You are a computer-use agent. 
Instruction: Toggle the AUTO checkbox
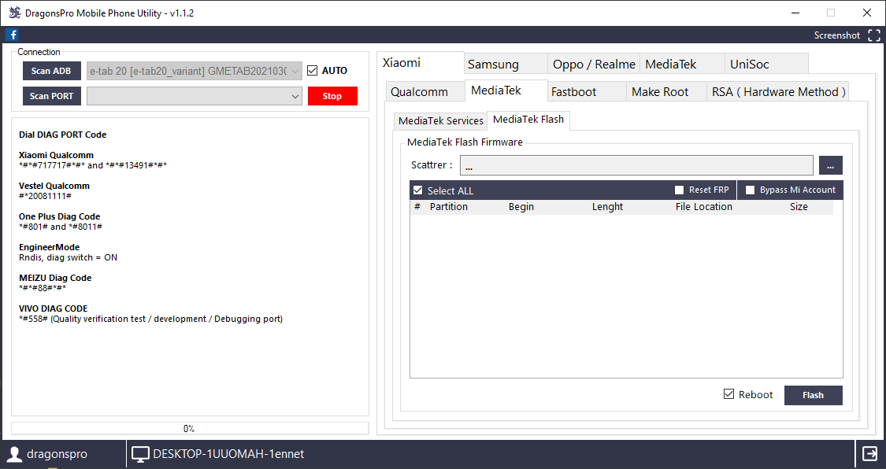313,71
